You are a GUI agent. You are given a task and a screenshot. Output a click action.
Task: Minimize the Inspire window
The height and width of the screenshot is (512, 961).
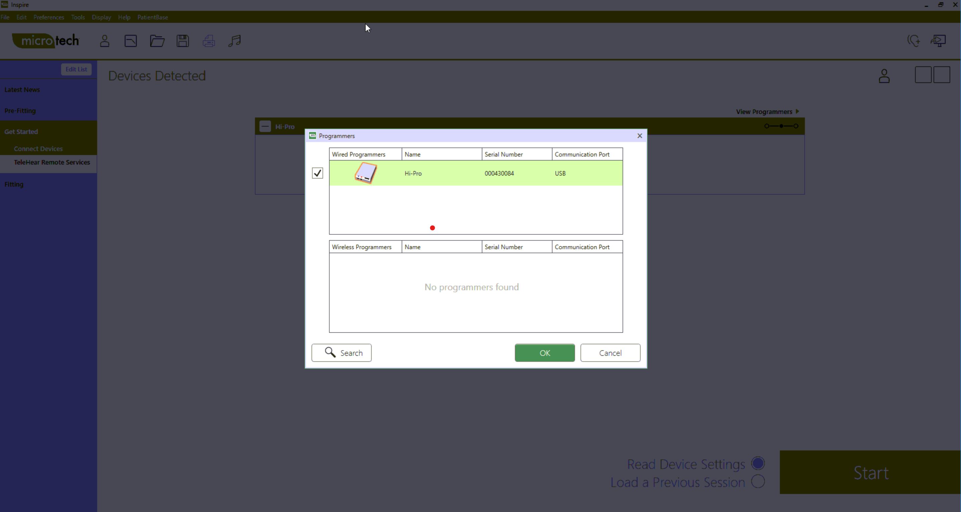click(x=926, y=5)
